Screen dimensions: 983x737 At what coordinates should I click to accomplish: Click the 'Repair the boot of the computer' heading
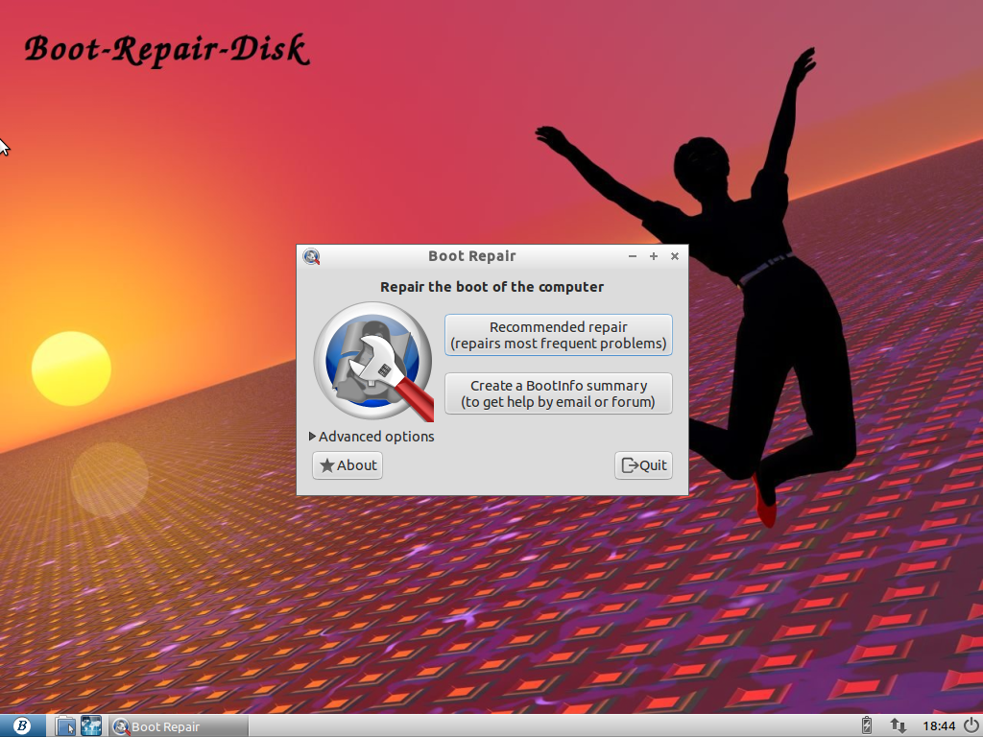coord(492,287)
